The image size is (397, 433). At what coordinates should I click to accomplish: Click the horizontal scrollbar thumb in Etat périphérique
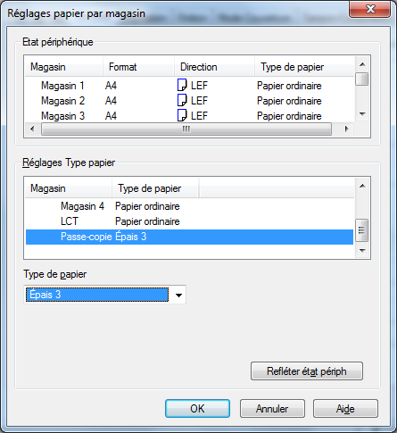pos(186,129)
